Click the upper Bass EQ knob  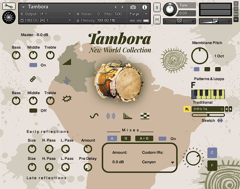[16, 55]
